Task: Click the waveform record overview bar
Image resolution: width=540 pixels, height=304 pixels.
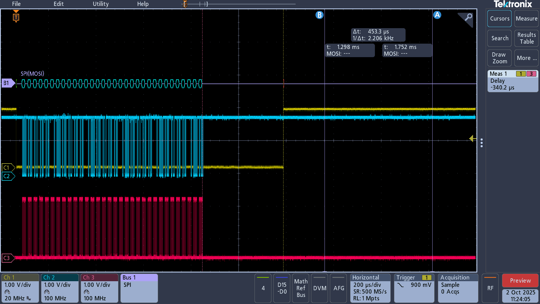Action: click(x=239, y=4)
